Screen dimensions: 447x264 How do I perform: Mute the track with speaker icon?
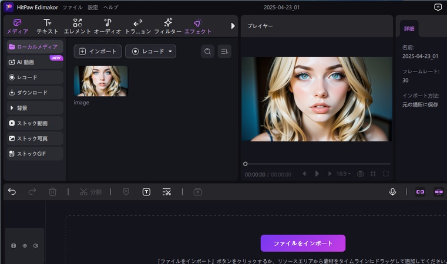pos(36,246)
